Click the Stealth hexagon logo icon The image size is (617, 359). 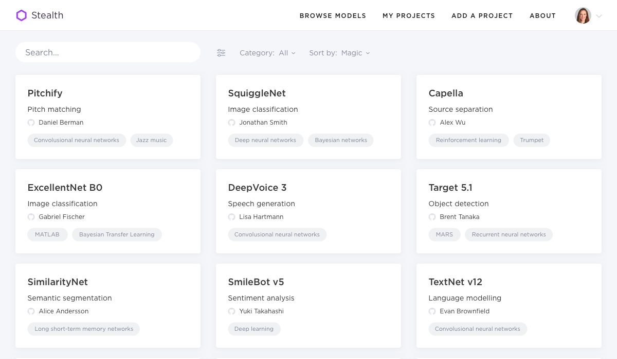tap(21, 15)
